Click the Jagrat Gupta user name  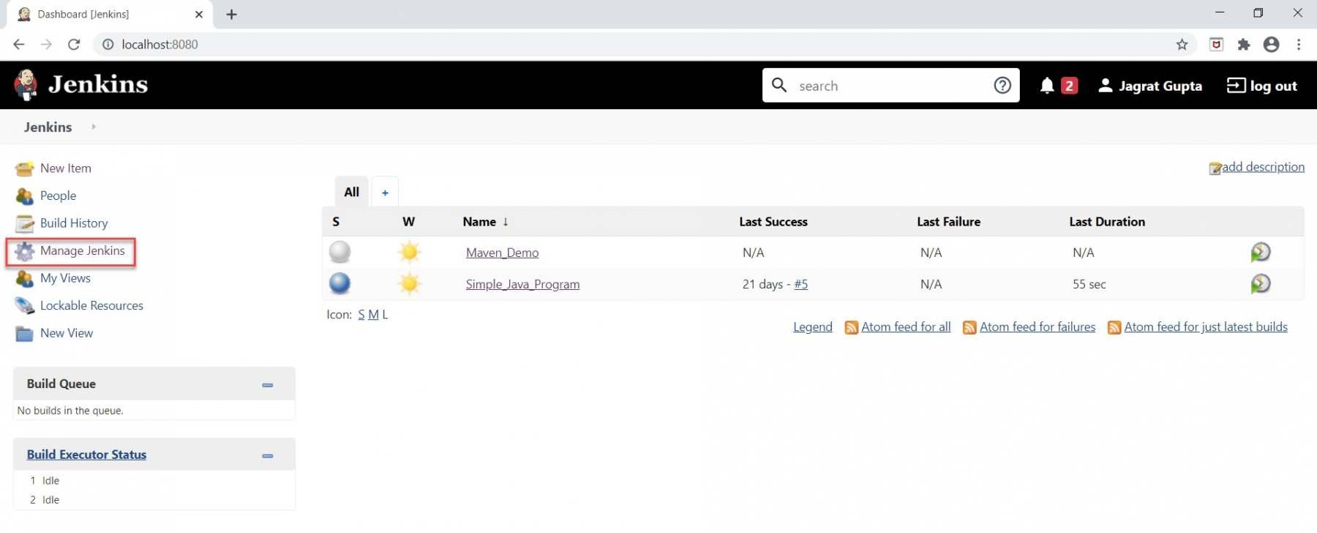click(x=1160, y=86)
